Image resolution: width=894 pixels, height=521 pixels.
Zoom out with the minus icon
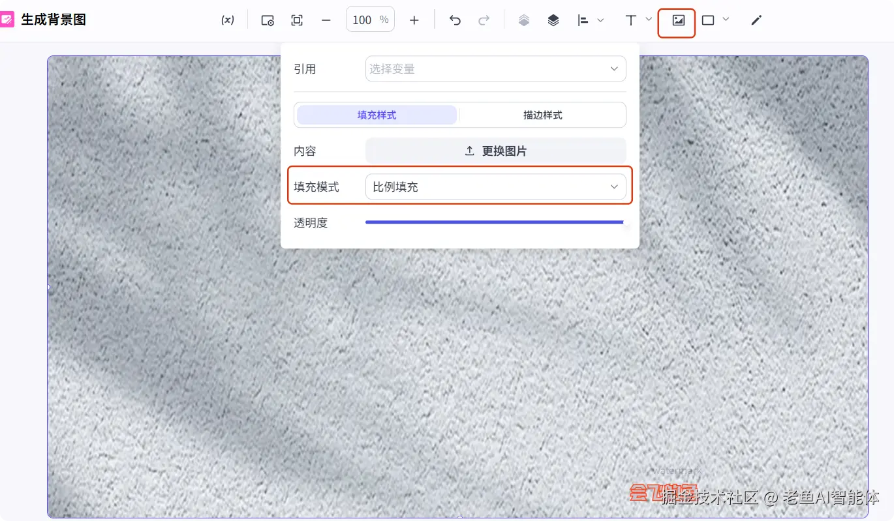click(x=326, y=20)
